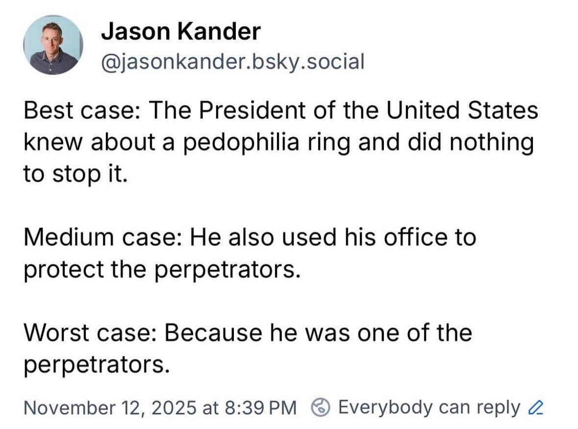The width and height of the screenshot is (578, 429).
Task: Click Jason Kander's profile avatar
Action: tap(53, 45)
